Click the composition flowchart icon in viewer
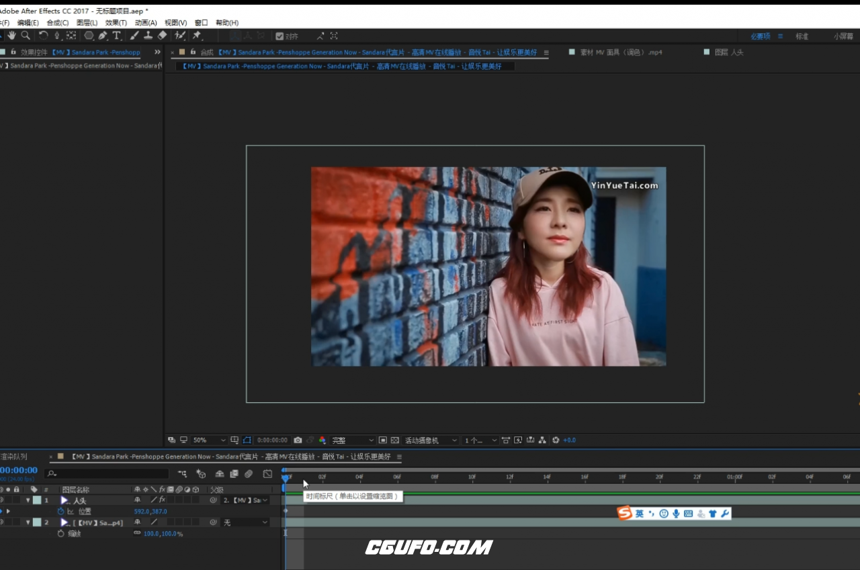This screenshot has width=860, height=570. pos(542,440)
